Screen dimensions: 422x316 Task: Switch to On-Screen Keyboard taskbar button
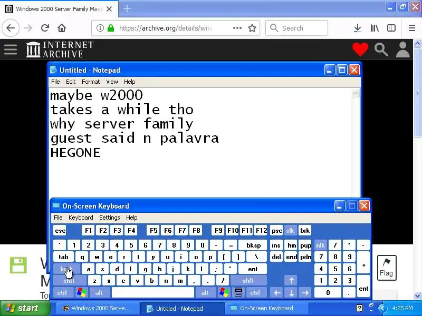click(x=266, y=308)
